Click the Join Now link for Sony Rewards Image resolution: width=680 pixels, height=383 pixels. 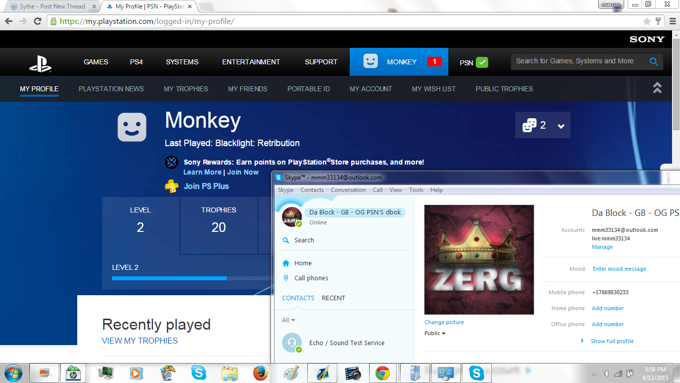point(243,172)
